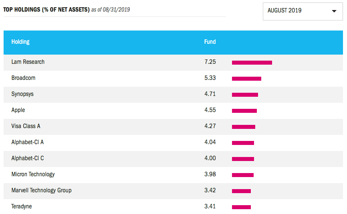Click the Holding column header

pyautogui.click(x=20, y=42)
